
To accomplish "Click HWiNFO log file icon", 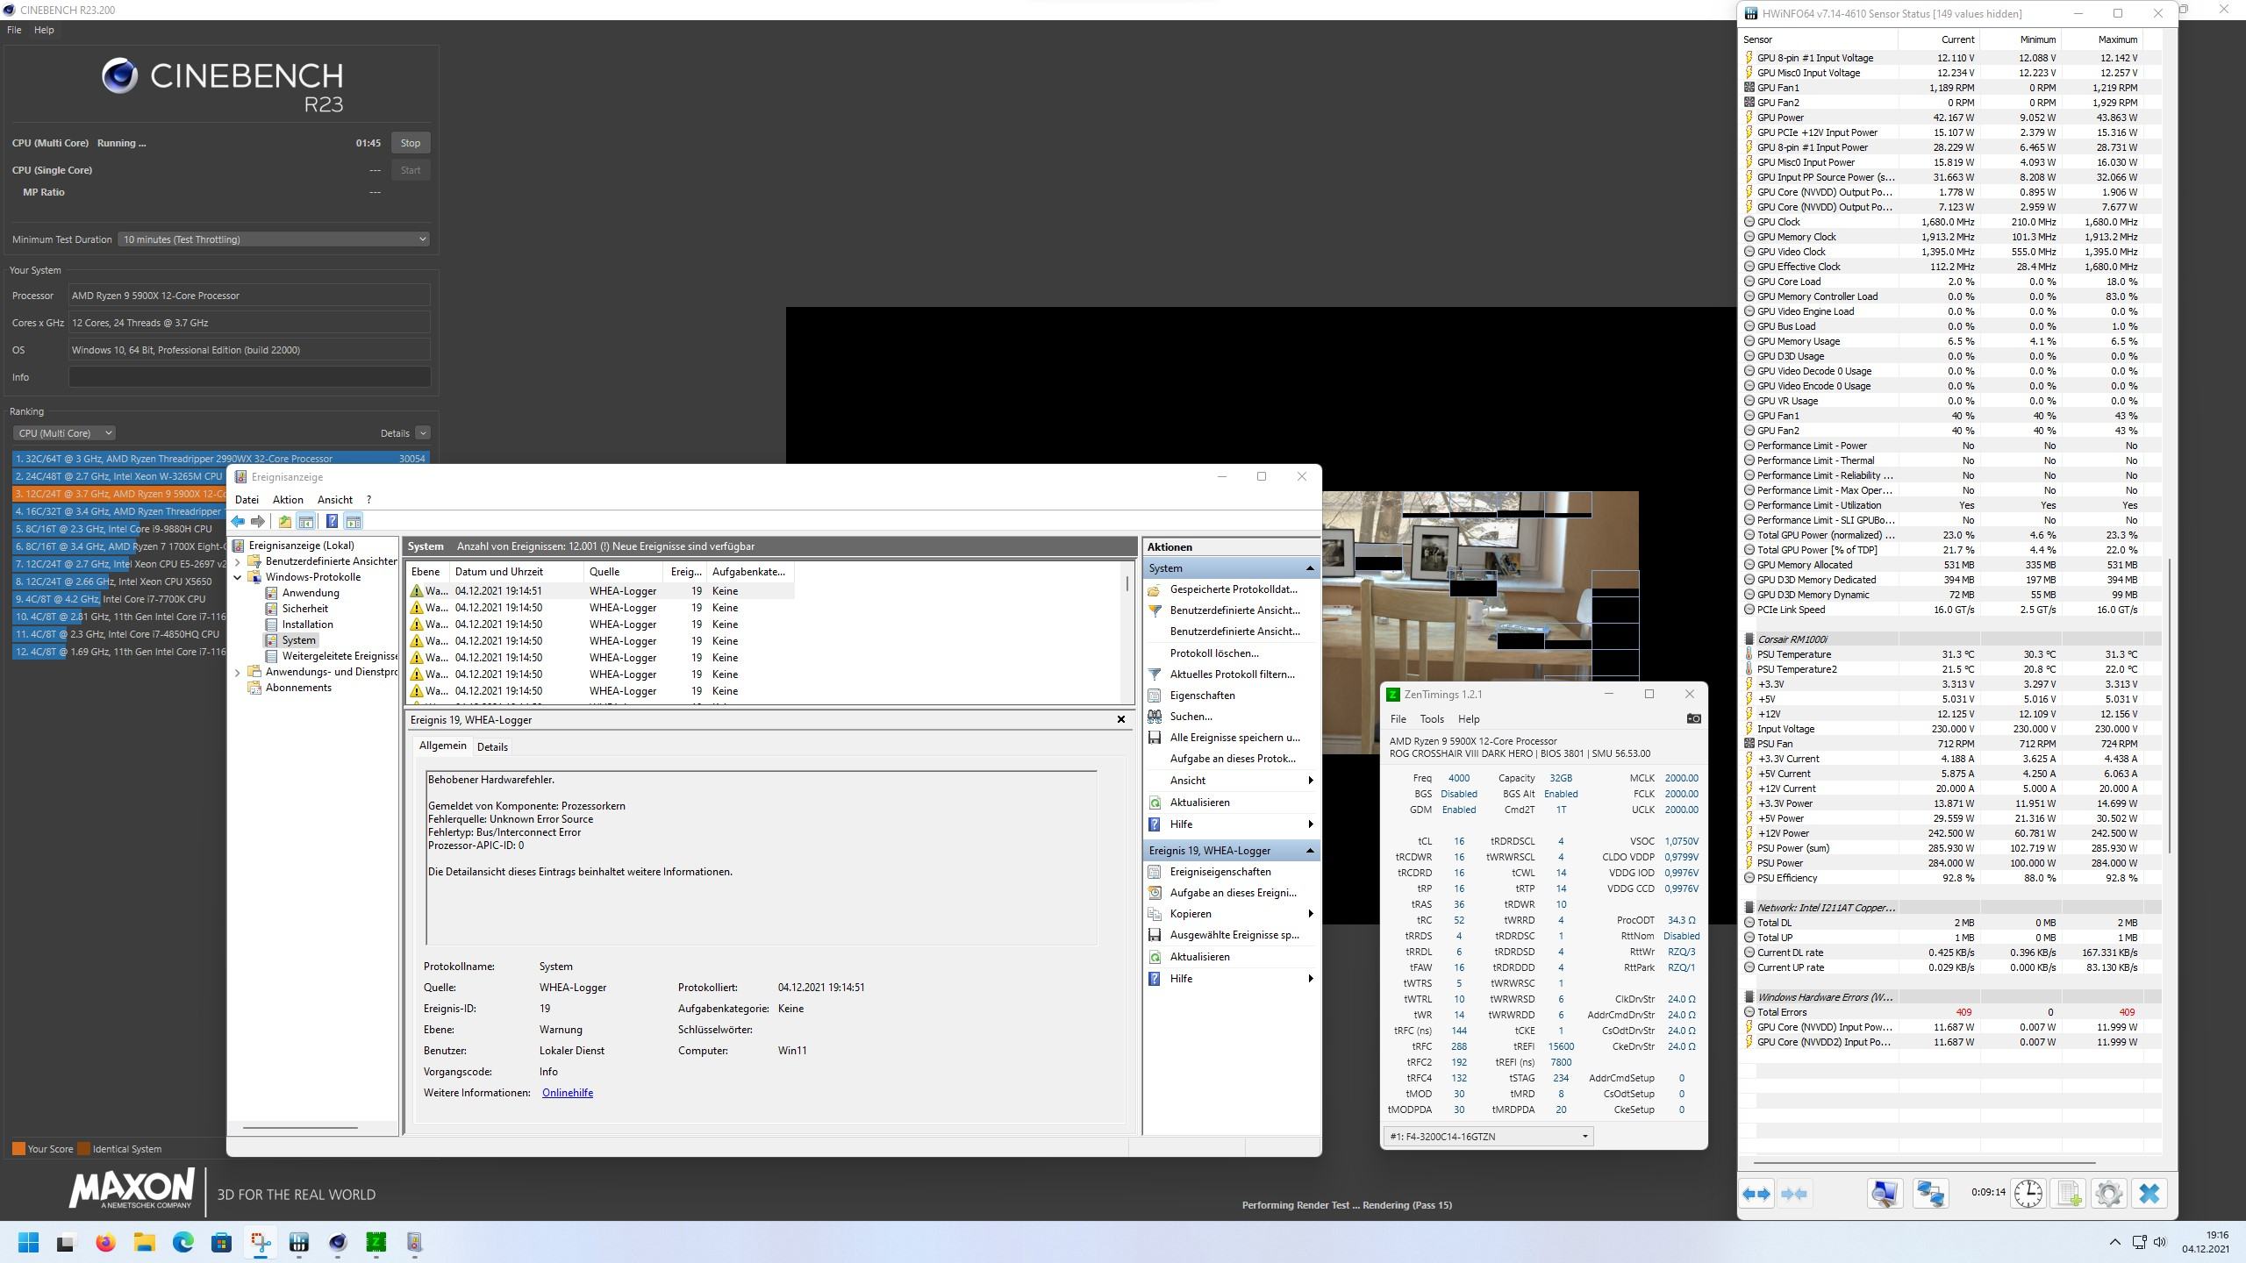I will [2069, 1193].
